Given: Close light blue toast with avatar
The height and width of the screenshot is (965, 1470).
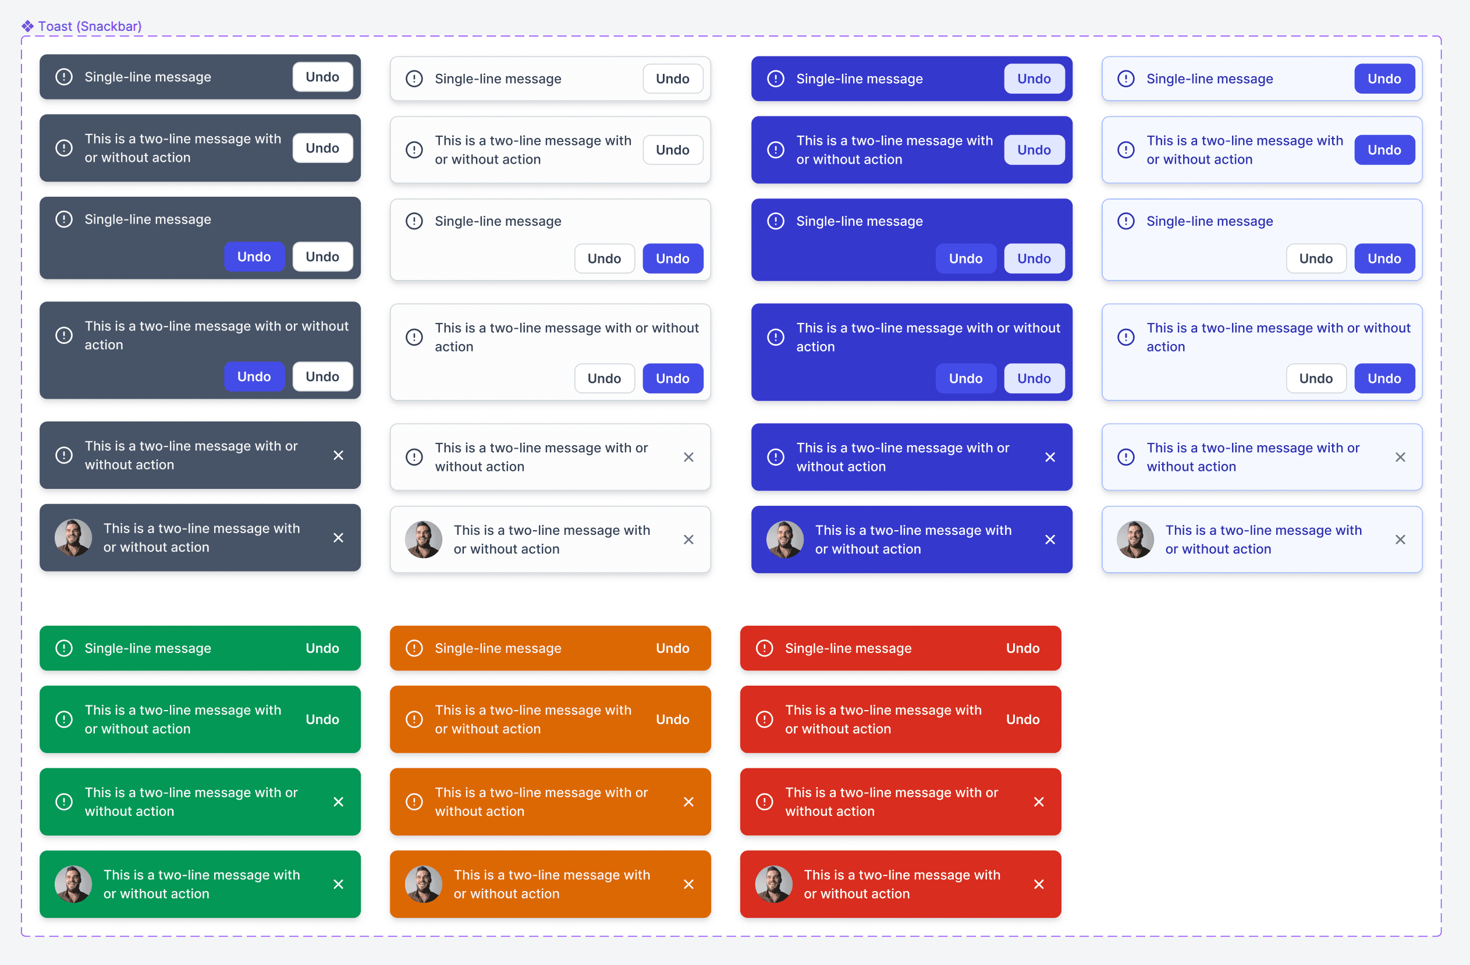Looking at the screenshot, I should pos(1400,540).
